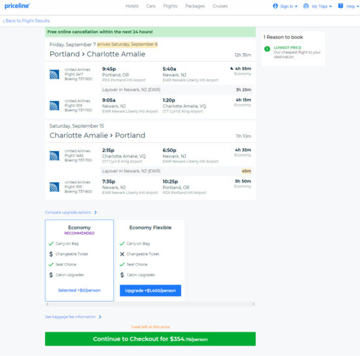Click Selected +$0/person label
This screenshot has height=356, width=360.
pos(79,290)
